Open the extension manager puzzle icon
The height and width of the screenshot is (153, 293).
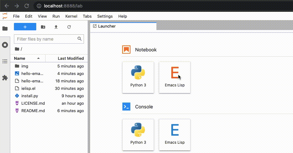(5, 78)
